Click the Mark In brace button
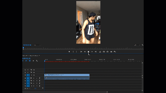The height and width of the screenshot is (93, 166). point(73,52)
